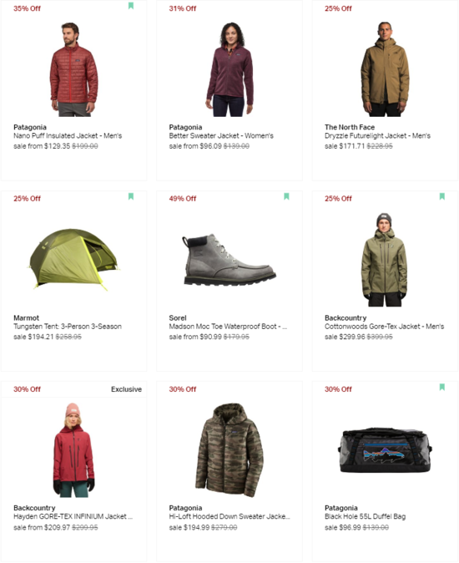Image resolution: width=459 pixels, height=563 pixels.
Task: Open Patagonia Nano Puff Insulated Jacket link
Action: 68,135
